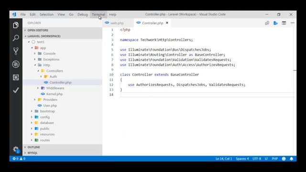Image resolution: width=306 pixels, height=172 pixels.
Task: Open the Source Control view
Action: [16, 51]
